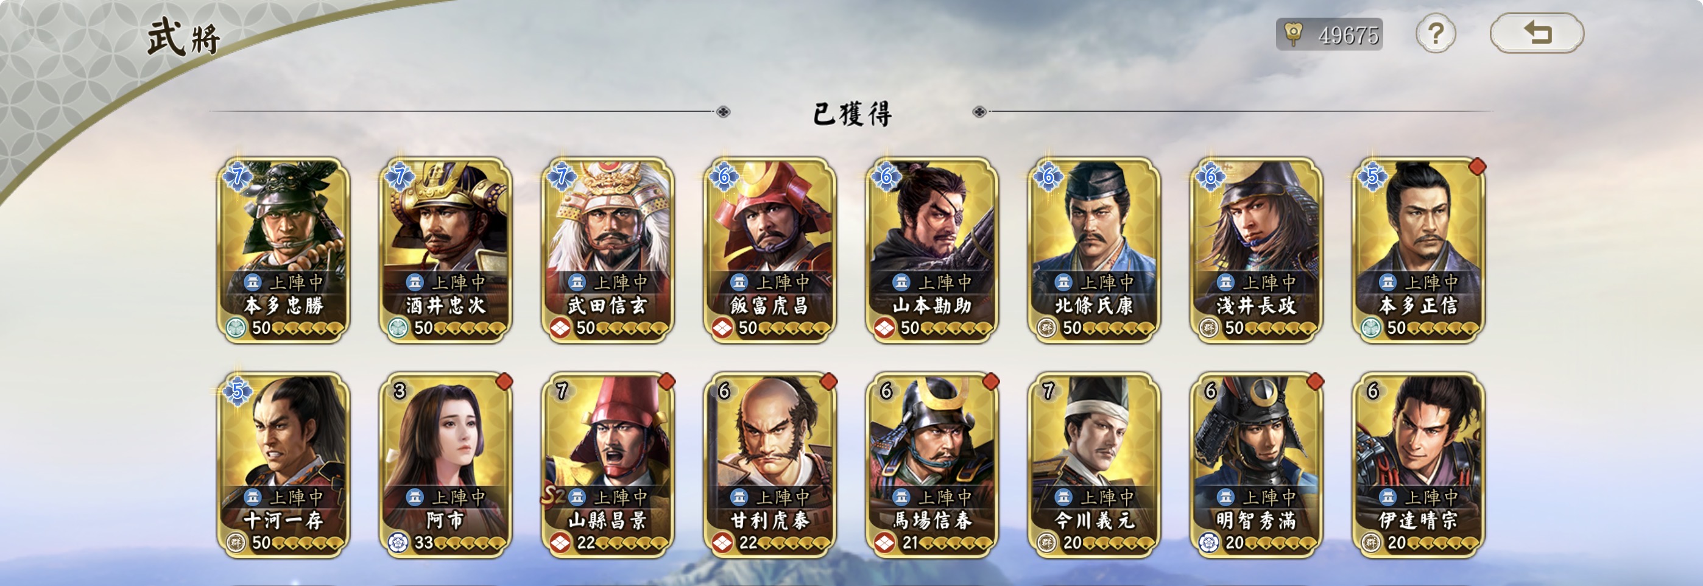Click the clan crest icon on 馬場信春
Viewport: 1703px width, 586px height.
pyautogui.click(x=884, y=543)
